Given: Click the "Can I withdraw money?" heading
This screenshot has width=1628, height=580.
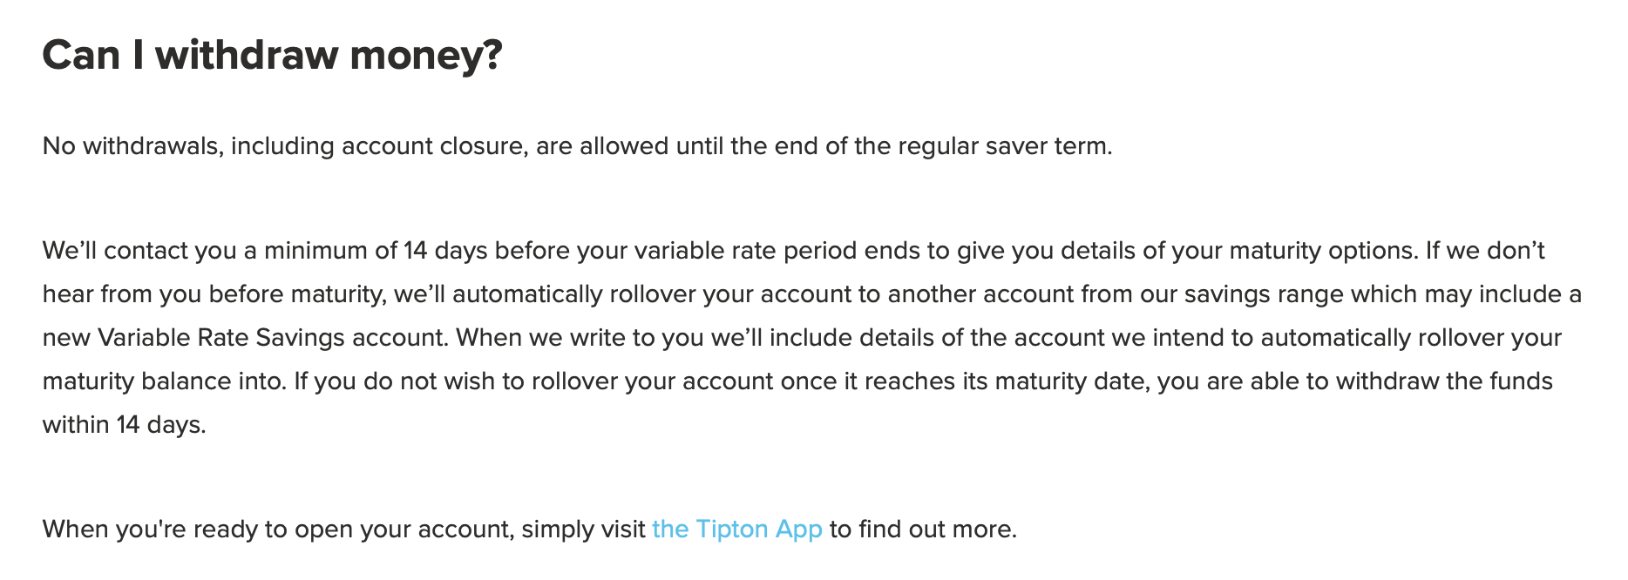Looking at the screenshot, I should pos(273,56).
